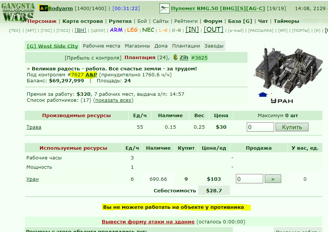Click the orange LEG shortcut
328x232 pixels.
click(x=133, y=30)
